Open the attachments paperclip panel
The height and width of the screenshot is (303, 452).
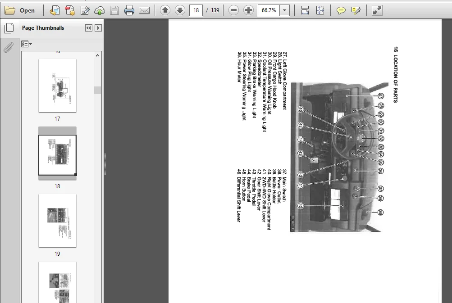click(x=9, y=48)
